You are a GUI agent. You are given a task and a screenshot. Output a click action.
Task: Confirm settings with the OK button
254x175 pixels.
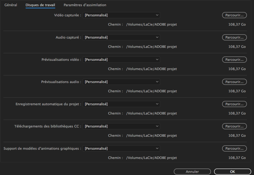233,172
